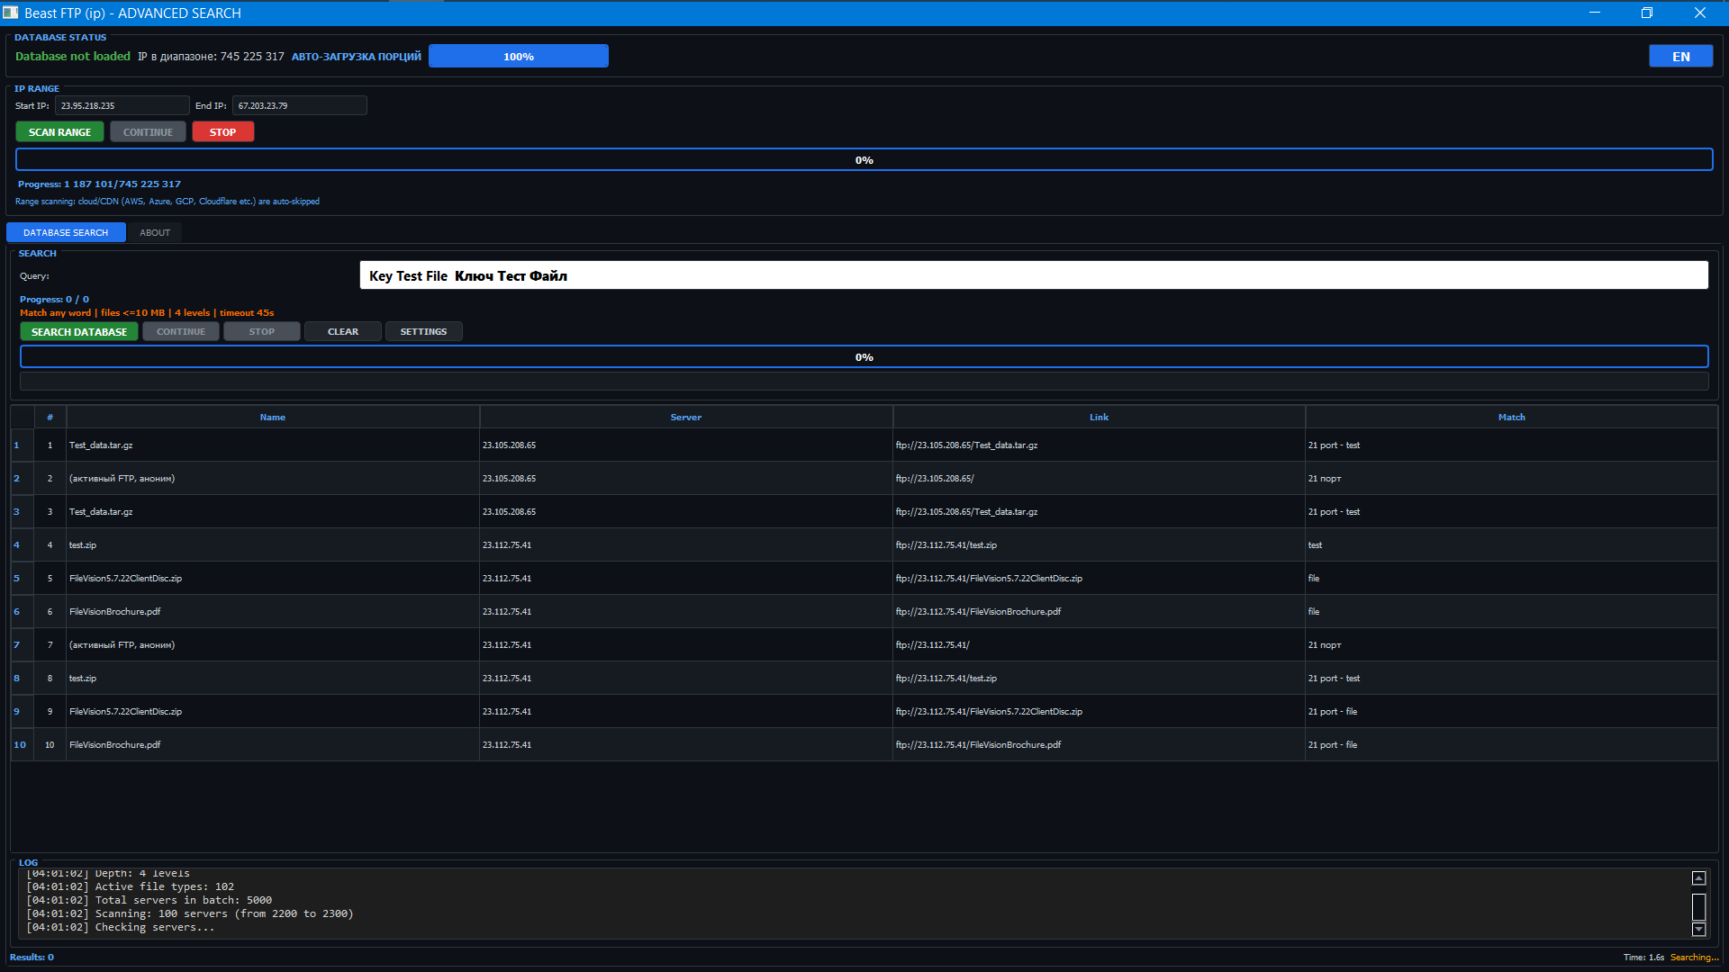
Task: Click the database search progress bar
Action: pyautogui.click(x=864, y=357)
